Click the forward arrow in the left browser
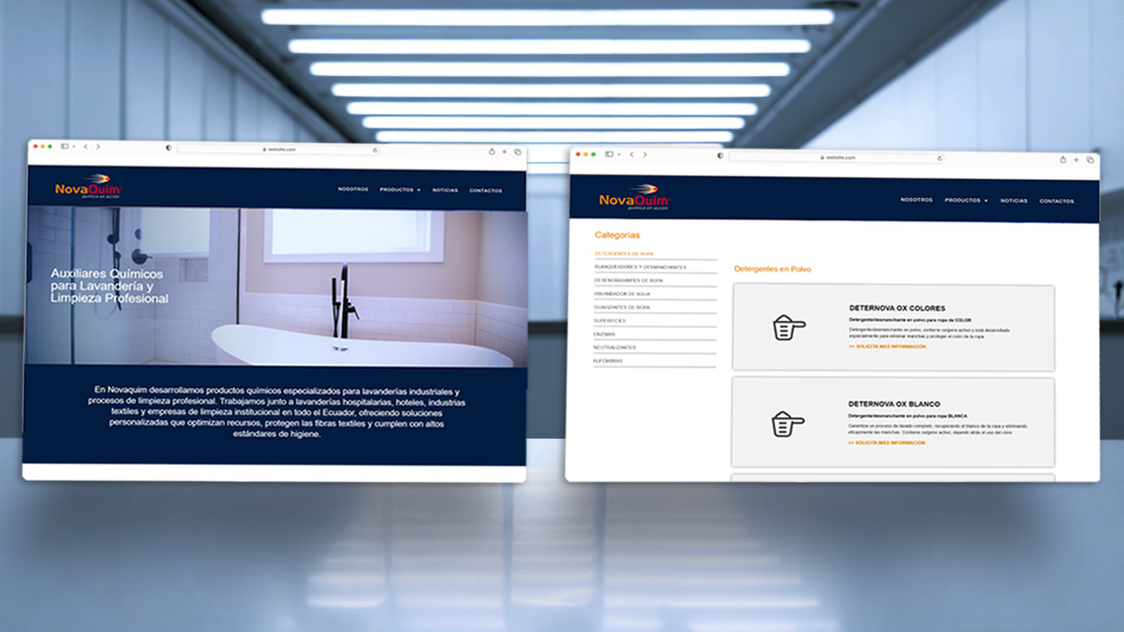1124x632 pixels. (98, 146)
